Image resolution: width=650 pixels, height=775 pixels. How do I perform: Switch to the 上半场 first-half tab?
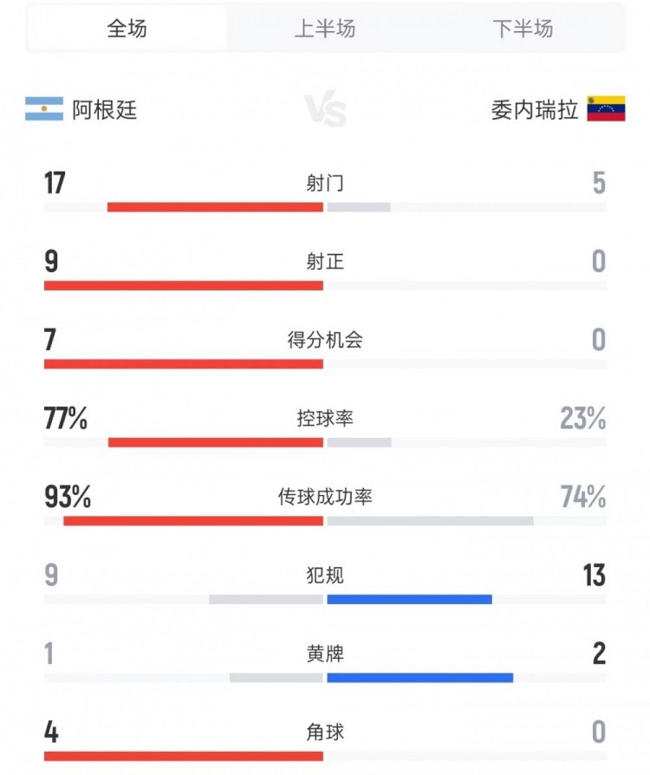coord(325,28)
